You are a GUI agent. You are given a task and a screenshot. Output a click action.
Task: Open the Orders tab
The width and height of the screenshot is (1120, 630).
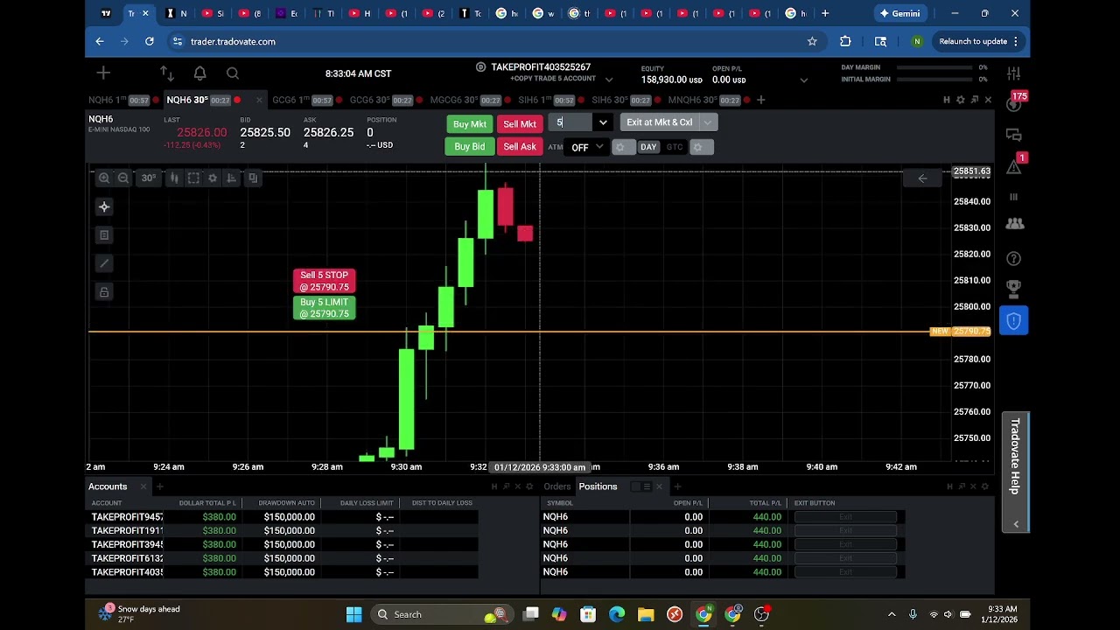(x=556, y=486)
